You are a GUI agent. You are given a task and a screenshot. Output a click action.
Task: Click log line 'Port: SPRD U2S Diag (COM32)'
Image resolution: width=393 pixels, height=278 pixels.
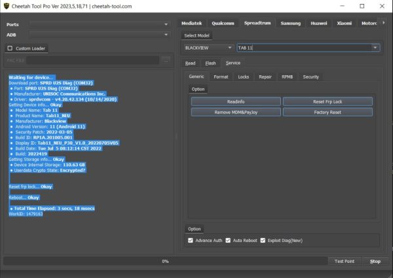44,88
